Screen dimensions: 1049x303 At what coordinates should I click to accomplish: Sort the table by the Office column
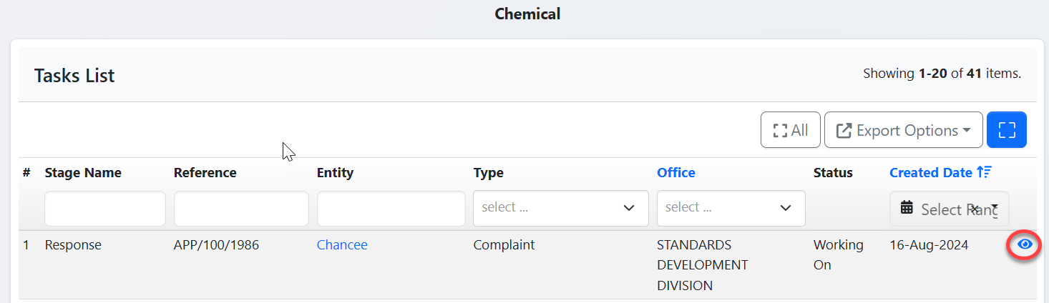coord(675,172)
